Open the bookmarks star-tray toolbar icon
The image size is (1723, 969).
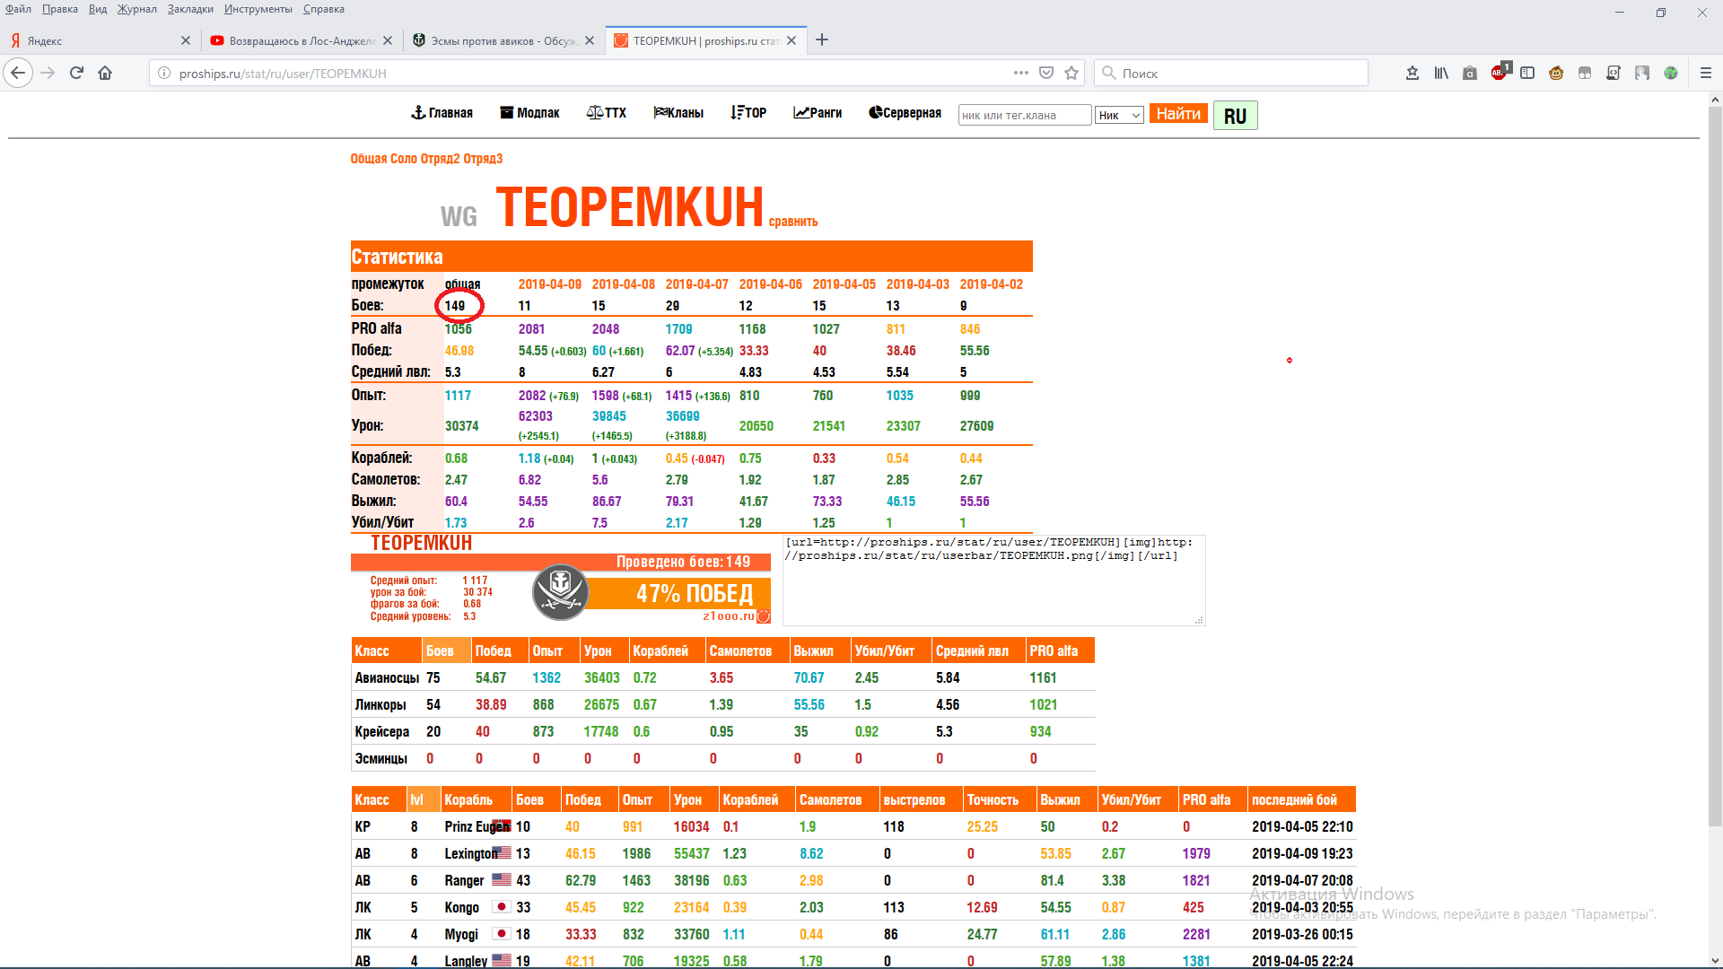1413,73
